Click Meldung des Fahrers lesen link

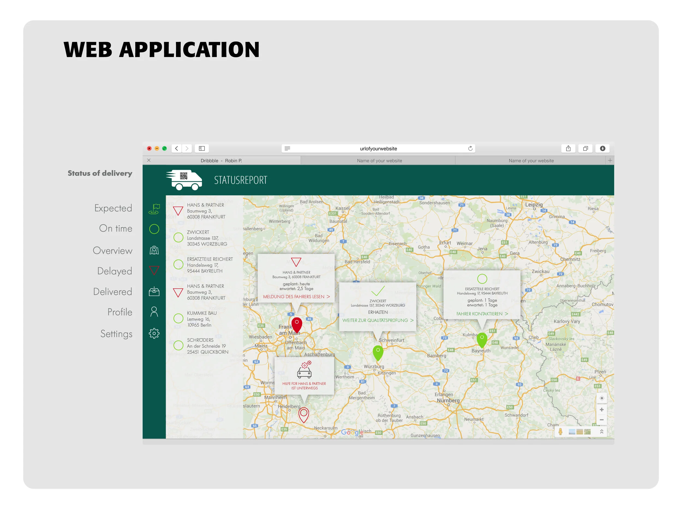(296, 297)
